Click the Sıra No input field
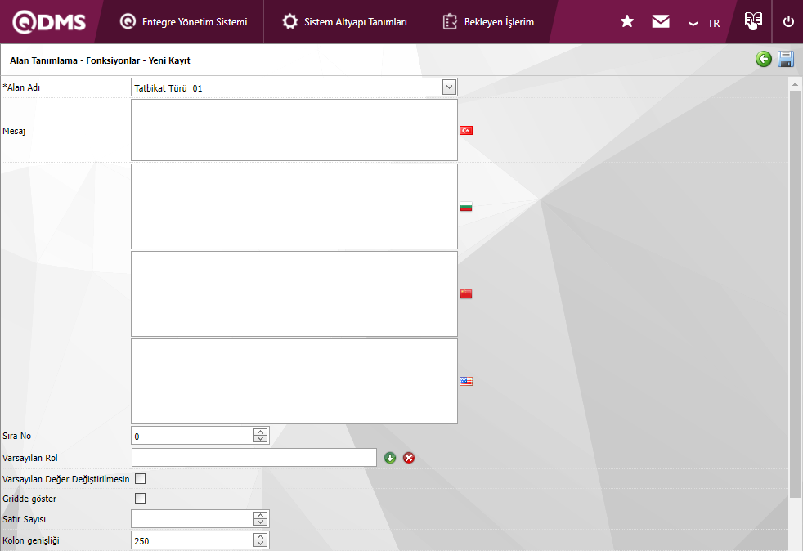803x551 pixels. [192, 436]
